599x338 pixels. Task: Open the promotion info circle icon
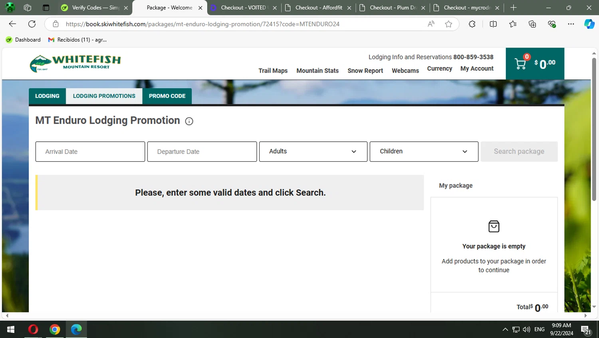pyautogui.click(x=189, y=121)
